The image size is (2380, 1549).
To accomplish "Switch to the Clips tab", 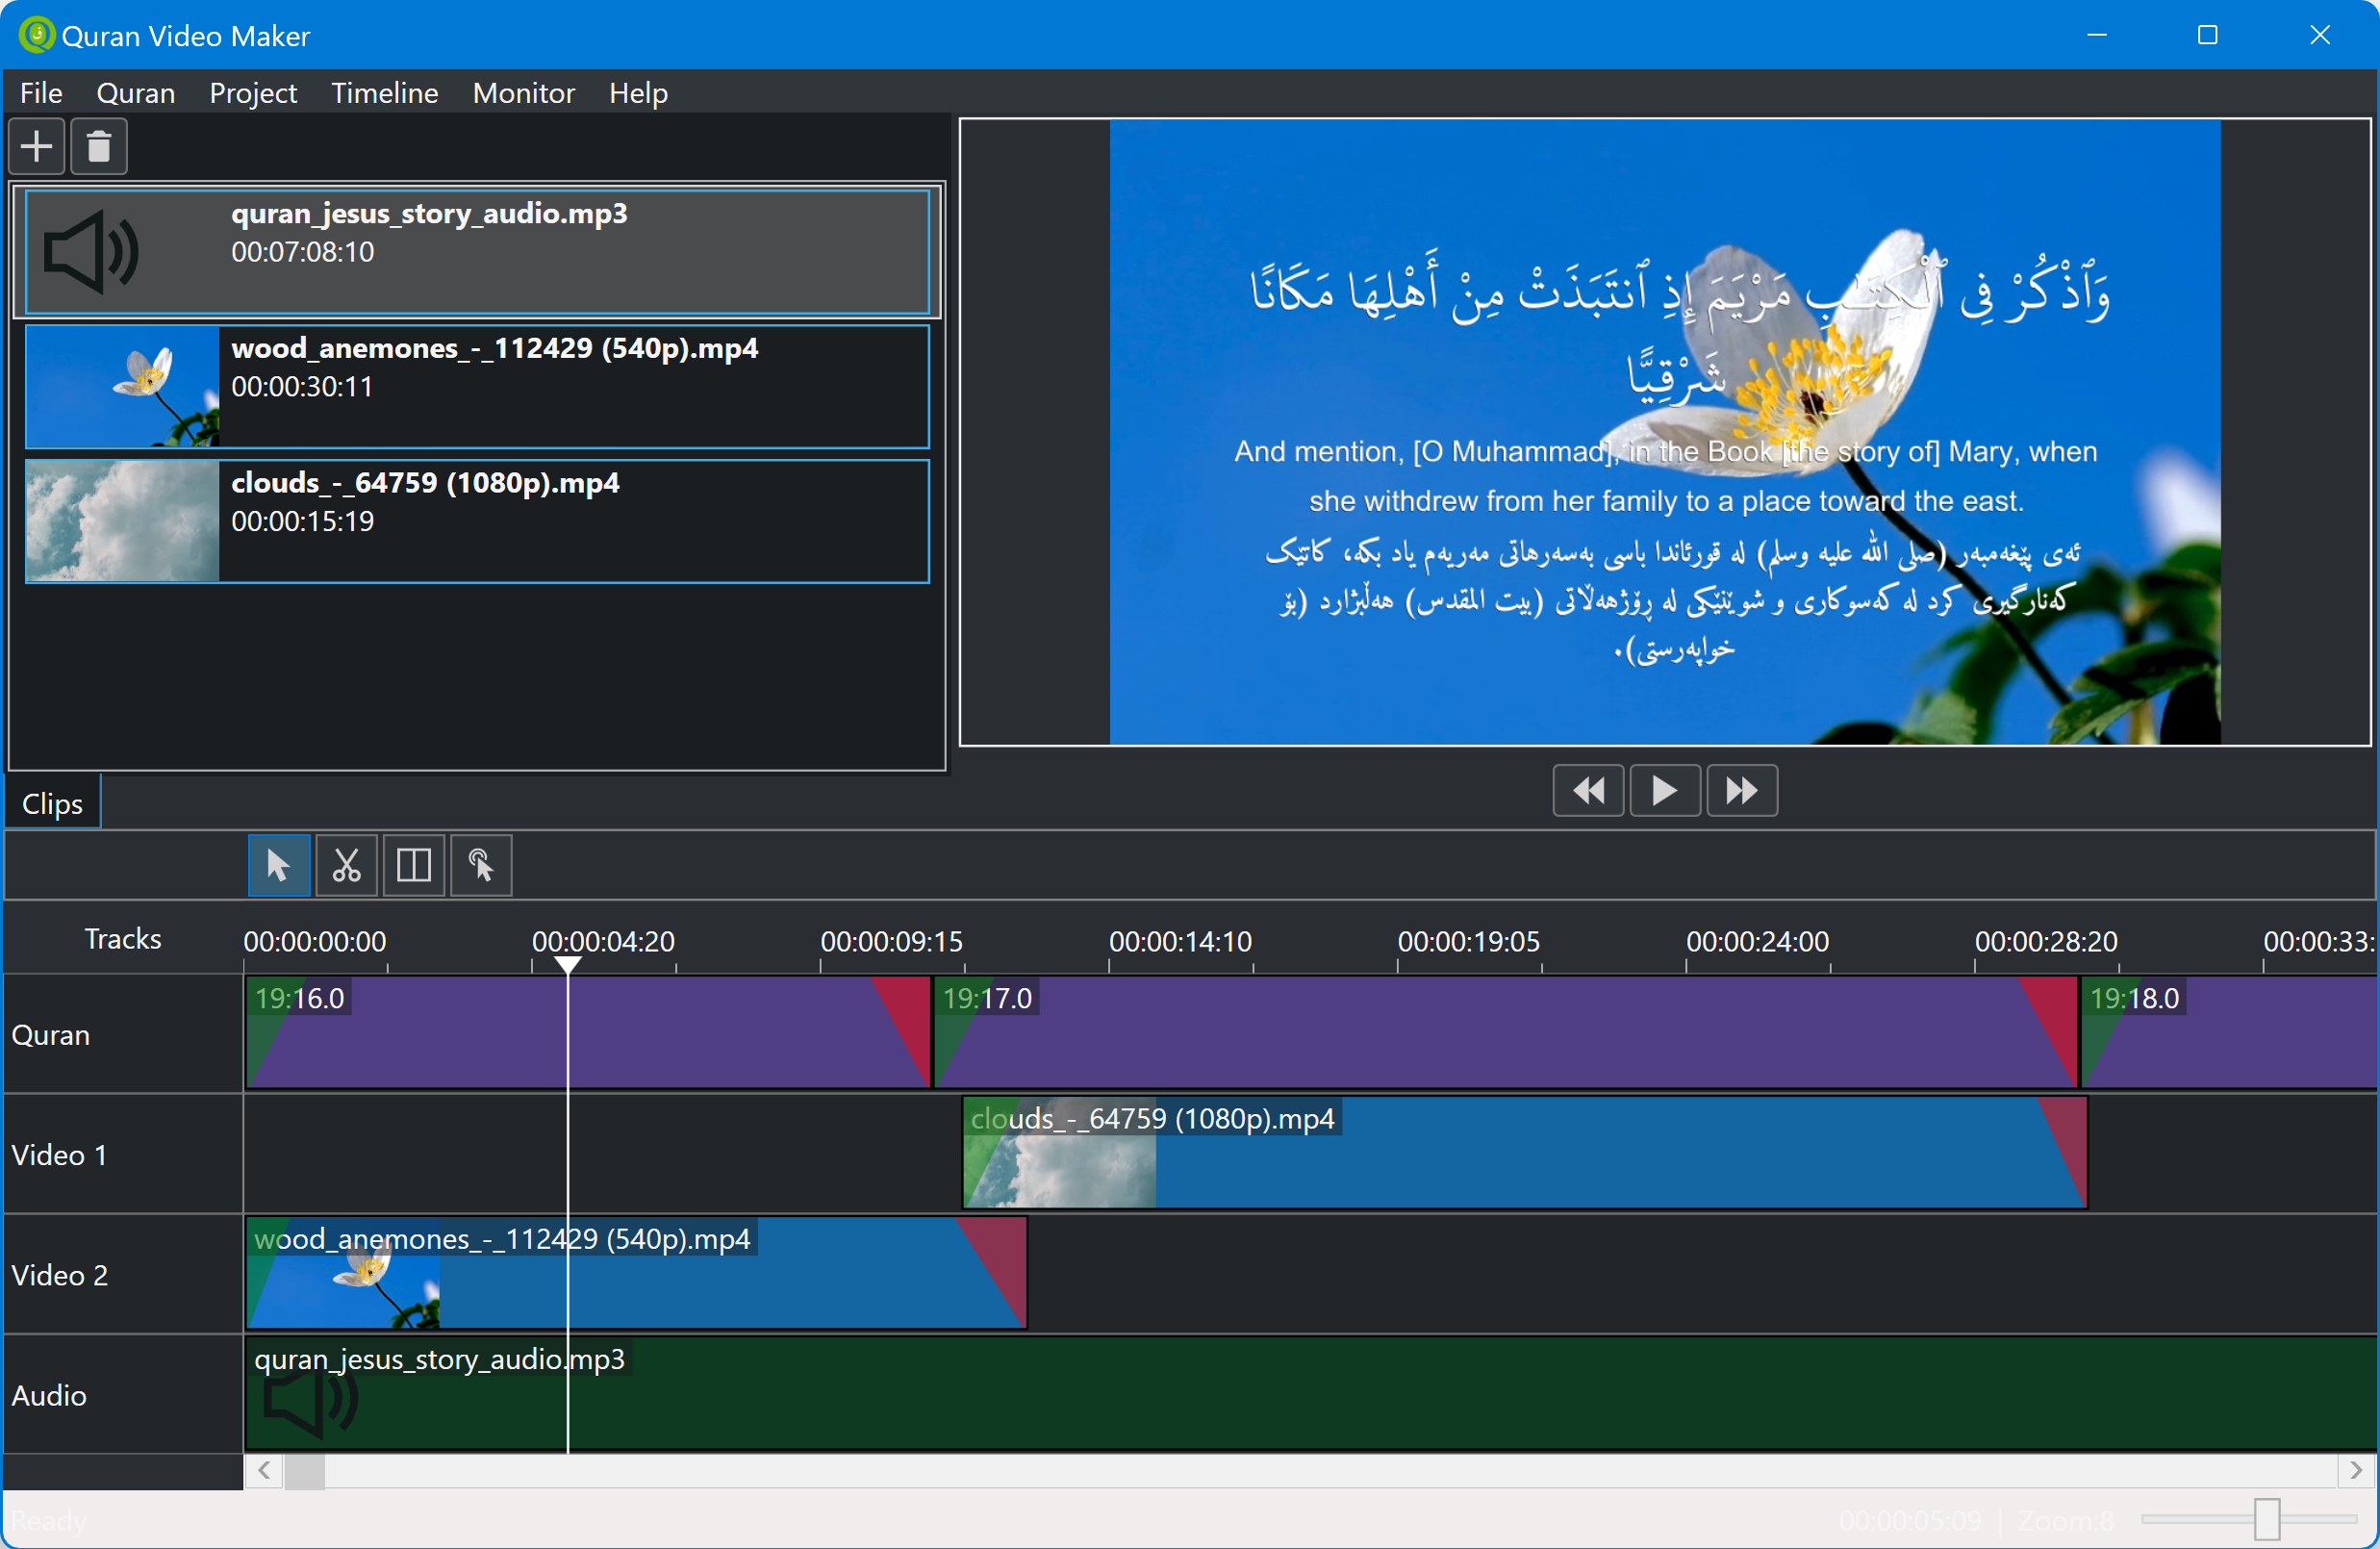I will (x=52, y=803).
